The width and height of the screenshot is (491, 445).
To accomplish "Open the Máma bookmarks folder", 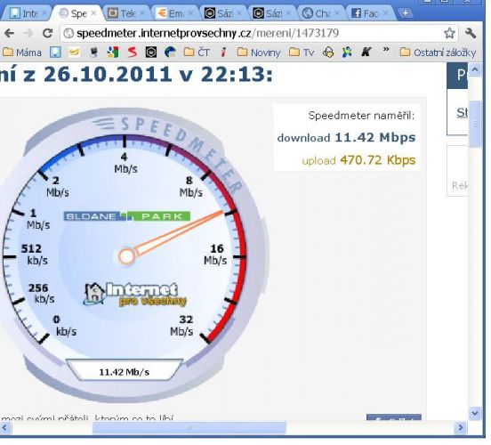I will tap(22, 53).
